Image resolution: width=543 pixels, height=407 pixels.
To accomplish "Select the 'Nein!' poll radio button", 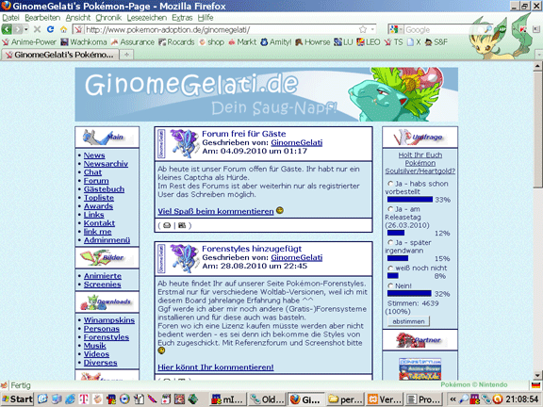I will [390, 285].
